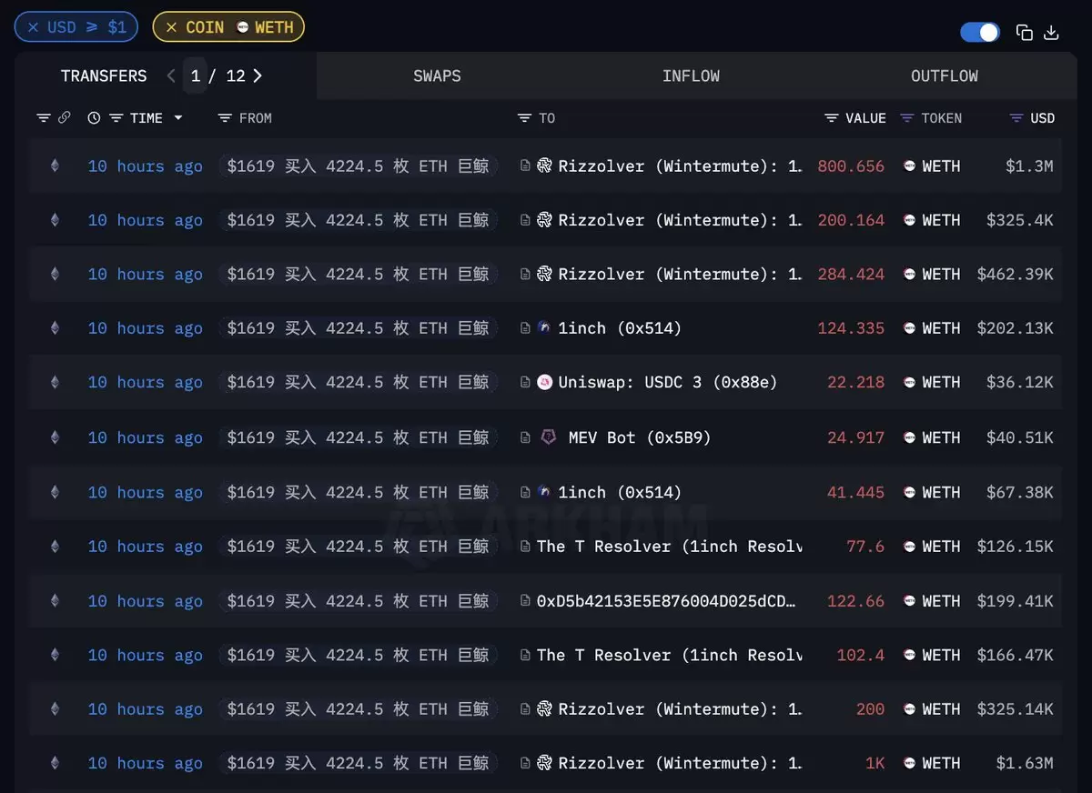Go to next page of transfers
The image size is (1092, 793).
point(258,76)
